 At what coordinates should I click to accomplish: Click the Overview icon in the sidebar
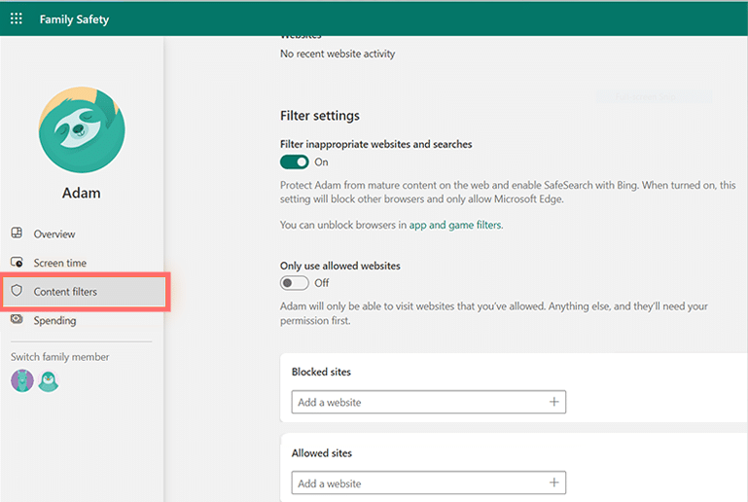pyautogui.click(x=17, y=233)
